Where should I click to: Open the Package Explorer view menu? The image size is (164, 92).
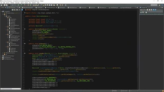click(19, 10)
